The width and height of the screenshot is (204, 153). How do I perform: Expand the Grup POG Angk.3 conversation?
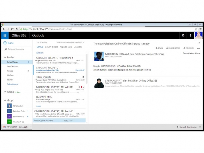[35, 90]
